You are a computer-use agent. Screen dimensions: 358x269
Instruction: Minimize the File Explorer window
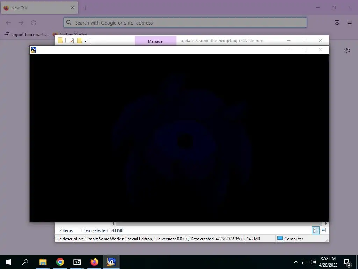click(x=288, y=40)
